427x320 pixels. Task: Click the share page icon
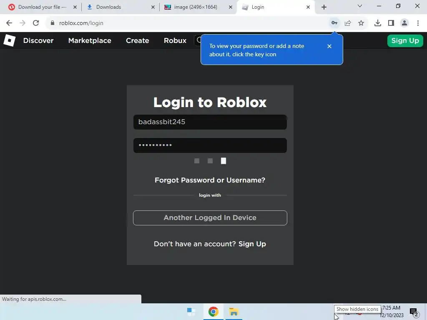(x=348, y=23)
